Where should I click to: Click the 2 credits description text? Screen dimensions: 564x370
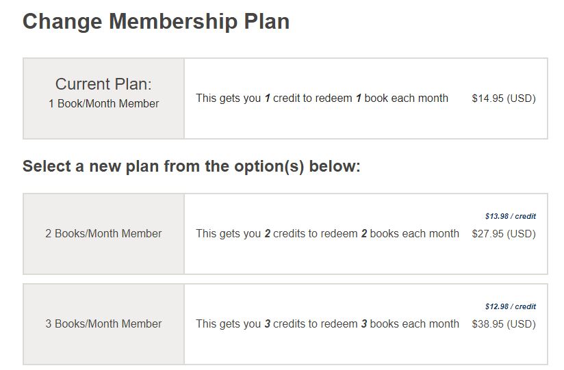[x=327, y=234]
